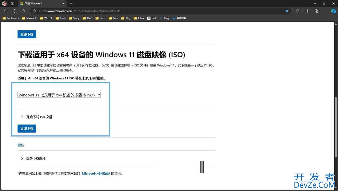This screenshot has height=191, width=338.
Task: Select the 下载 Windows 11 tab
Action: tap(42, 3)
